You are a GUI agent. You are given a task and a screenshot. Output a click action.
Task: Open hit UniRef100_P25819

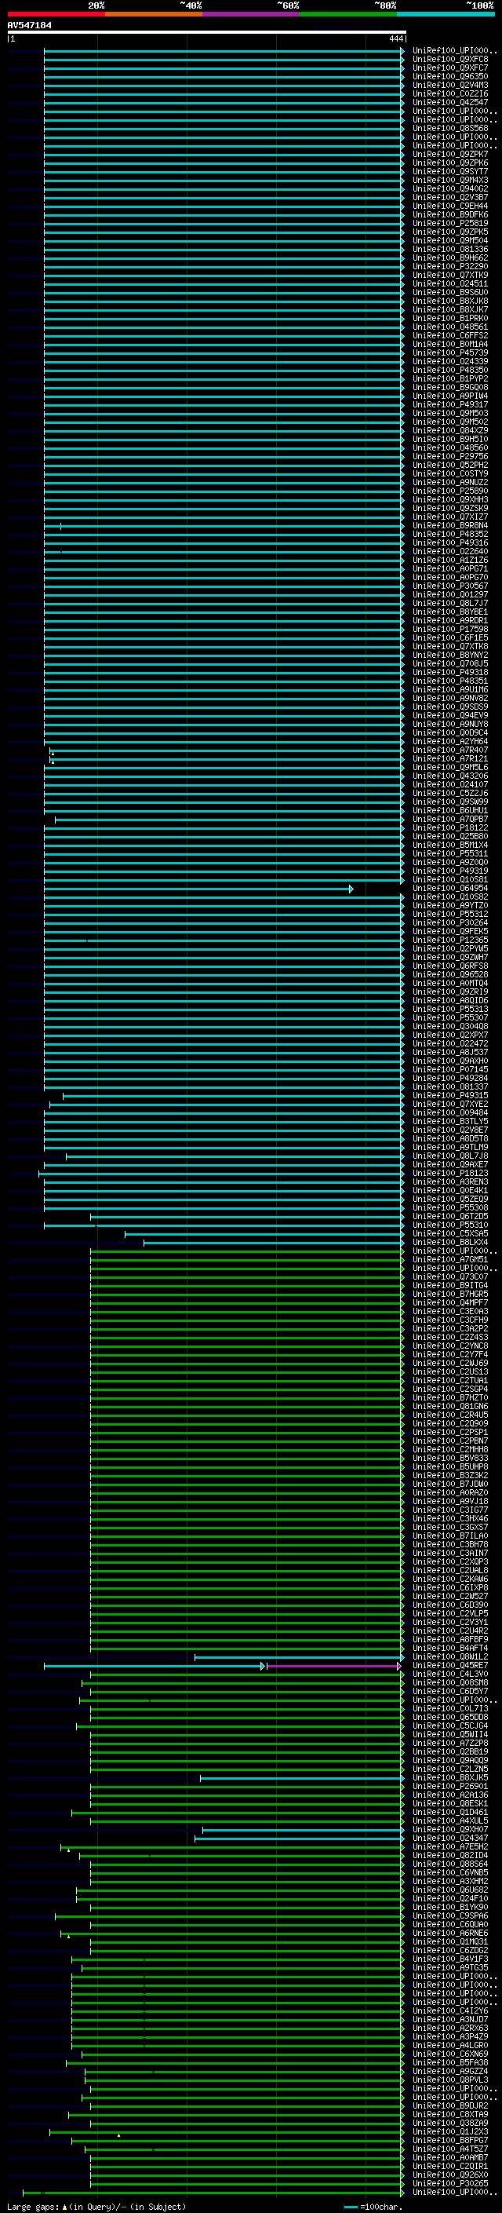pos(449,224)
